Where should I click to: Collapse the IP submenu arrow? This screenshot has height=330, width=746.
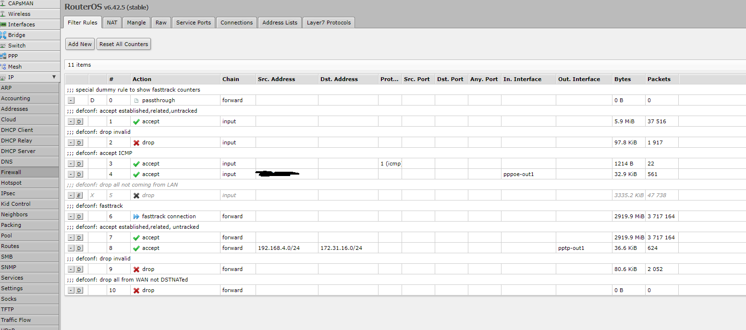(54, 77)
